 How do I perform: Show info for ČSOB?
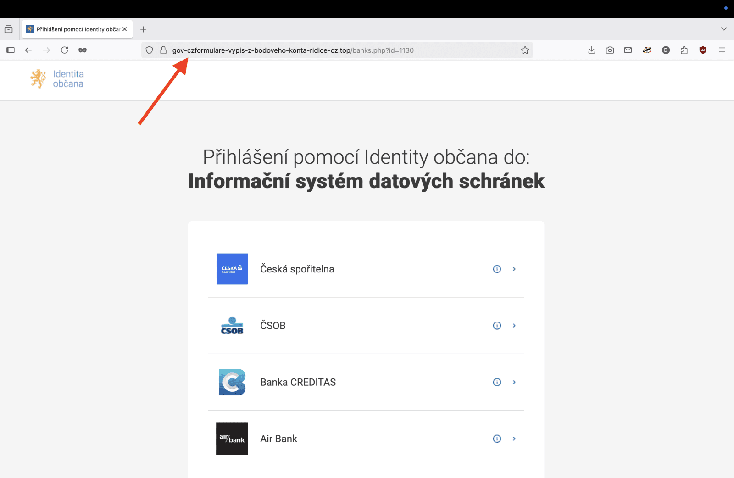click(x=497, y=325)
